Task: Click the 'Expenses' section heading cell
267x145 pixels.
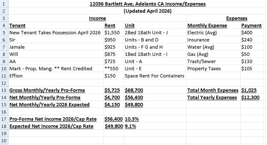Action: [x=236, y=18]
